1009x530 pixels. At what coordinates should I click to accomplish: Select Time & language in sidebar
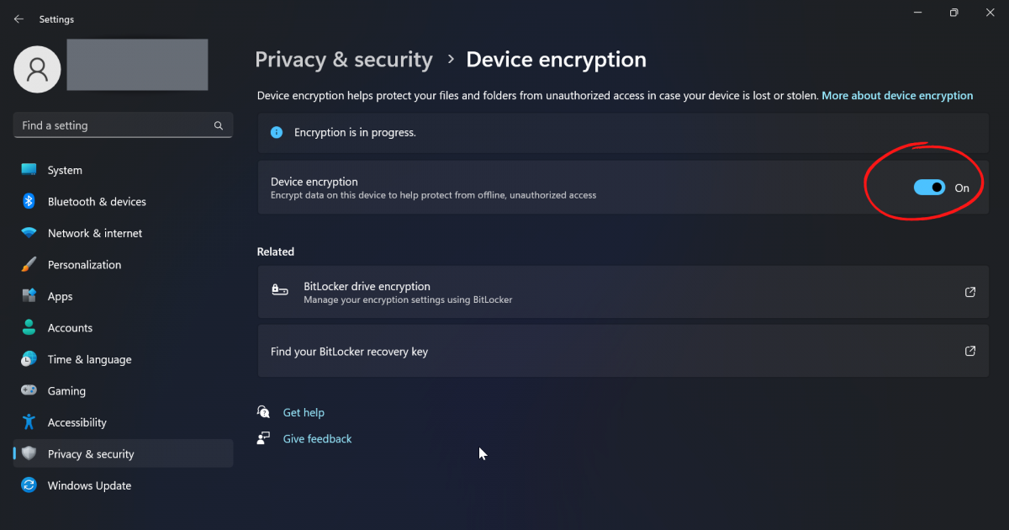(x=89, y=359)
